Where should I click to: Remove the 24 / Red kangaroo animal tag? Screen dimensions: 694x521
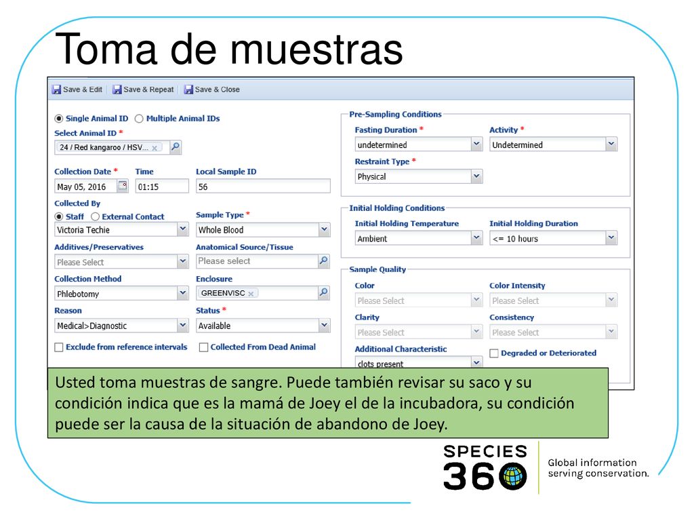point(155,148)
